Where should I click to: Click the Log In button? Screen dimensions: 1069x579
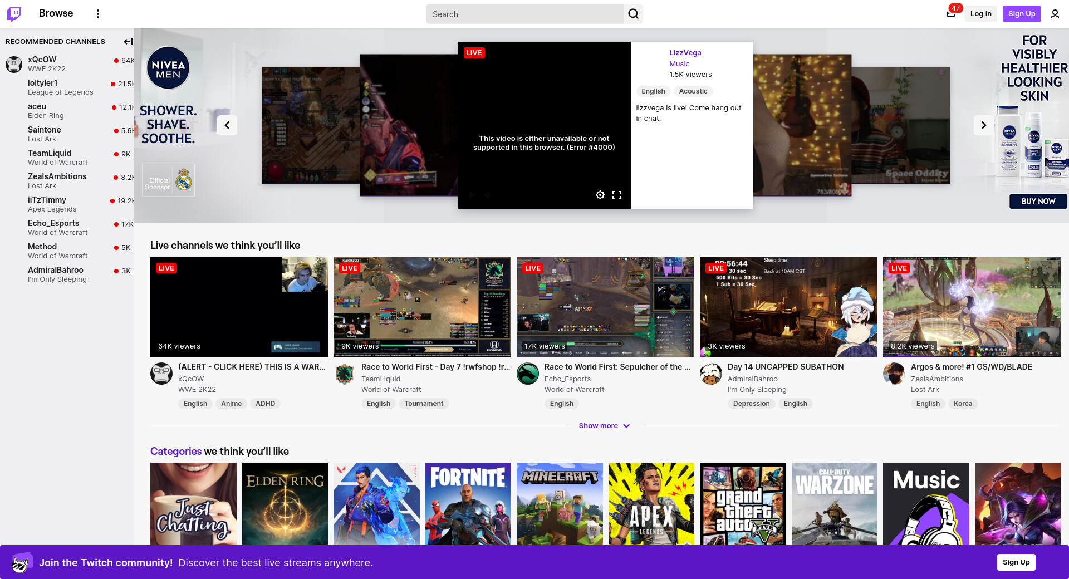[980, 14]
